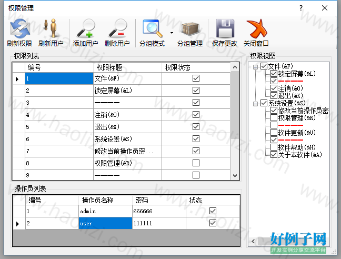Viewport: 341px width, 259px height.
Task: Click the 刷新用户 refresh users icon
Action: coord(51,28)
